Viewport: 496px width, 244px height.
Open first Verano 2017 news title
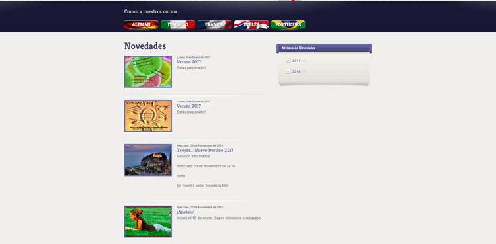[189, 62]
